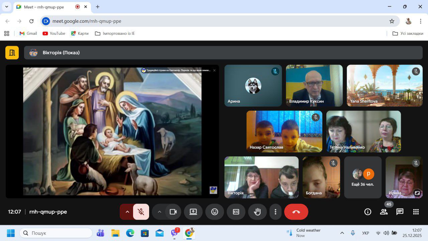Open the chat panel icon
The width and height of the screenshot is (428, 241).
point(400,212)
